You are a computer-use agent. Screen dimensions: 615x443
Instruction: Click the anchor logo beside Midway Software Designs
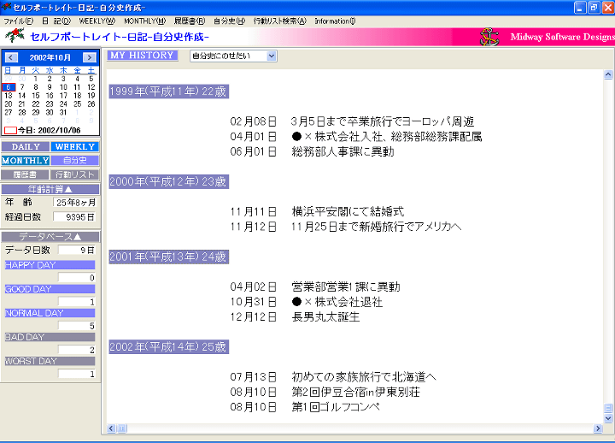(489, 37)
